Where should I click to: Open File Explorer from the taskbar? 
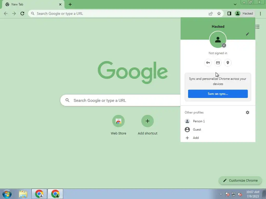(x=23, y=194)
